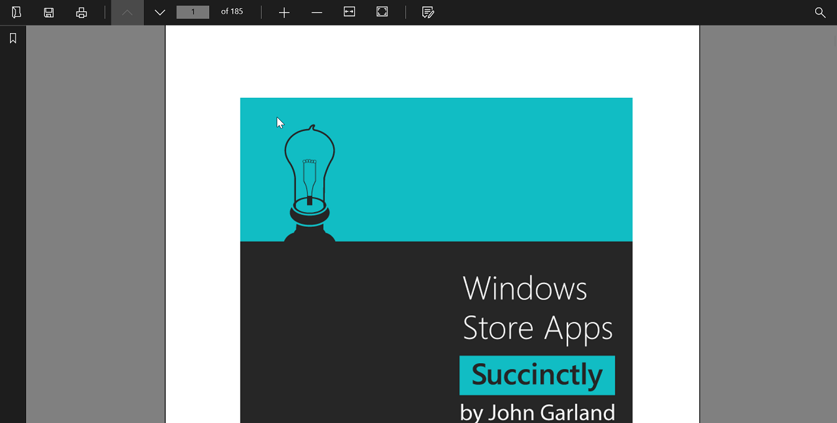This screenshot has width=837, height=423.
Task: Switch to full screen view icon
Action: [x=382, y=12]
